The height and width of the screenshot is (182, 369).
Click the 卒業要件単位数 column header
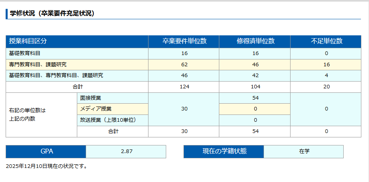[x=184, y=41]
